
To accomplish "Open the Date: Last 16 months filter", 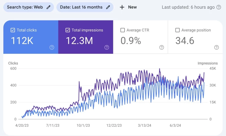I will tap(81, 7).
